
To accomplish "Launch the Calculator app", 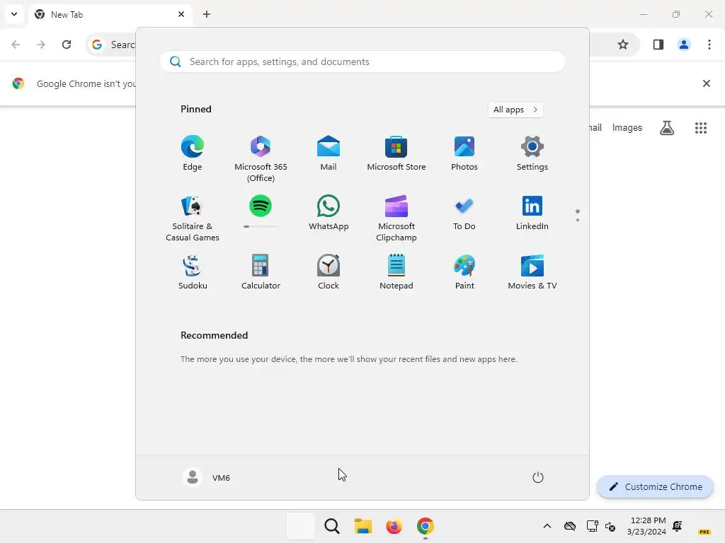I will 261,272.
